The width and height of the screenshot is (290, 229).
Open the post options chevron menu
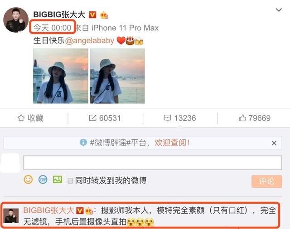(279, 10)
